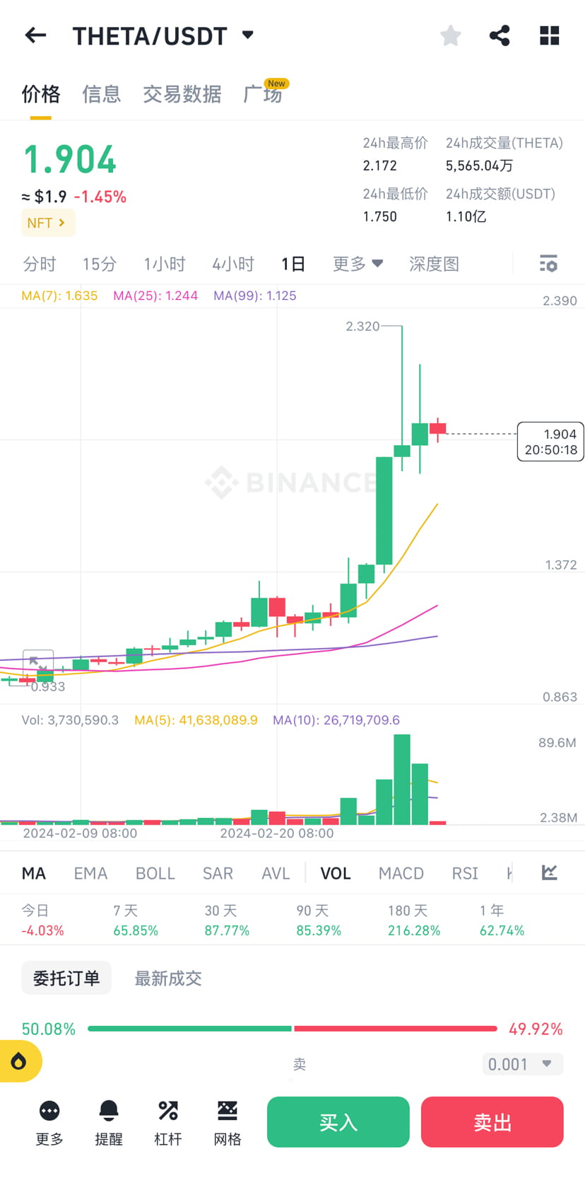Switch to the 交易数据 tab
This screenshot has height=1178, width=585.
(182, 93)
